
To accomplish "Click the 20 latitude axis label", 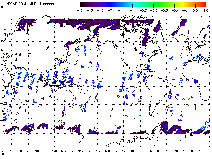I will click(3, 70).
